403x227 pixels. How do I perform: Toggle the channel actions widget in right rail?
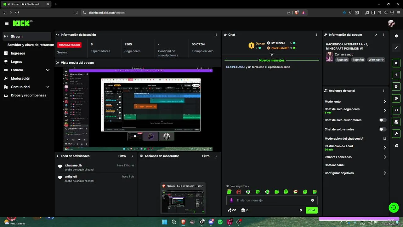tap(396, 122)
